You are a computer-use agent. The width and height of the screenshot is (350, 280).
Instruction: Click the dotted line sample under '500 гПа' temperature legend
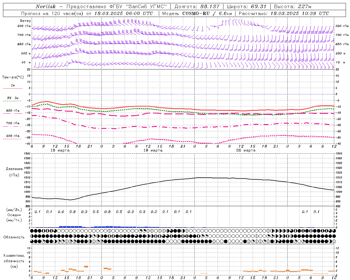[12, 139]
